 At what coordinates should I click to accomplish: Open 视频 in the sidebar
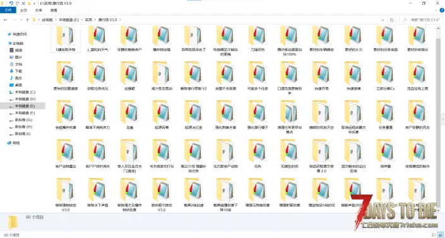tap(16, 51)
